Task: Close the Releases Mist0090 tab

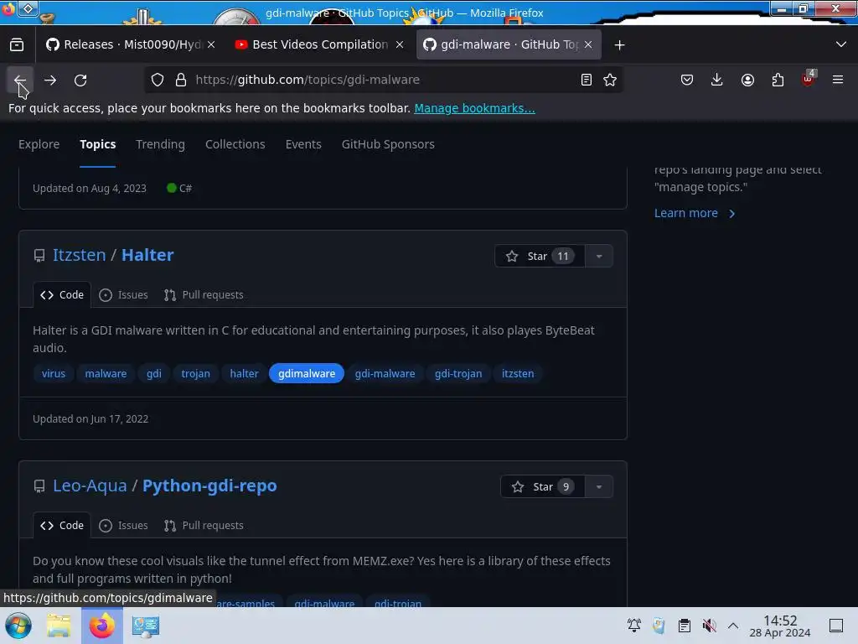Action: tap(211, 44)
